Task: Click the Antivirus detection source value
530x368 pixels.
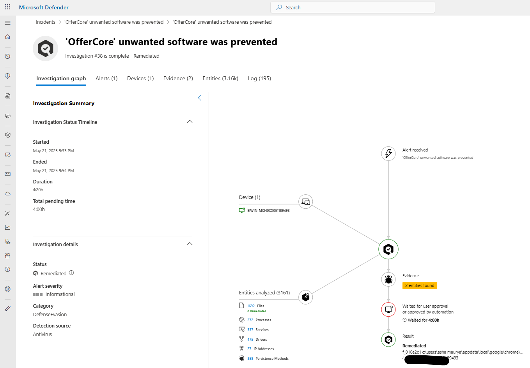Action: (x=43, y=335)
